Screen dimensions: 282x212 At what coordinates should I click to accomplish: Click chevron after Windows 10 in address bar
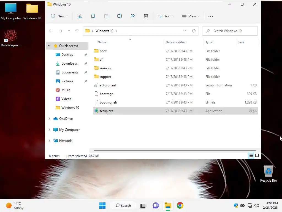pyautogui.click(x=116, y=31)
